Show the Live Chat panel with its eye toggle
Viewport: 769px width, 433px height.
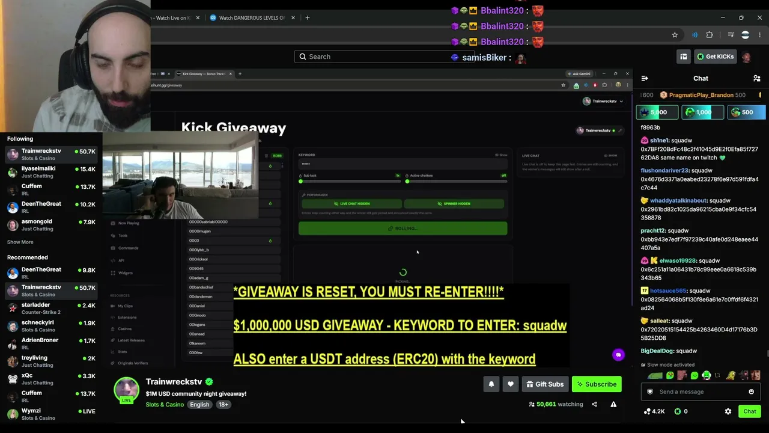point(611,155)
